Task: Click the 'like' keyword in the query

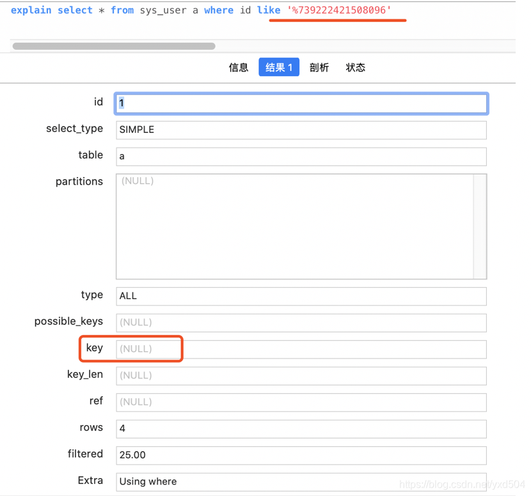Action: tap(269, 10)
